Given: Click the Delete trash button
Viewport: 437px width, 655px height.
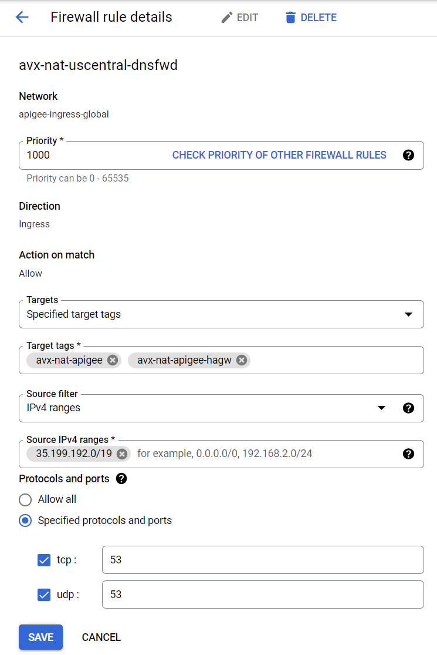Looking at the screenshot, I should pyautogui.click(x=311, y=18).
